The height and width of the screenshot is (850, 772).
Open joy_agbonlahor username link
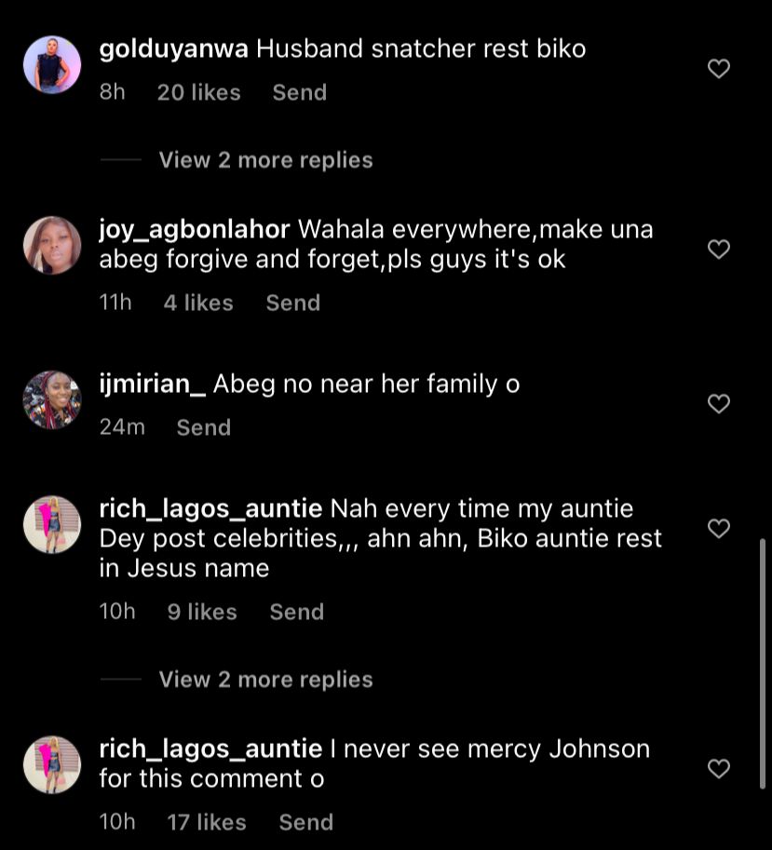[195, 230]
